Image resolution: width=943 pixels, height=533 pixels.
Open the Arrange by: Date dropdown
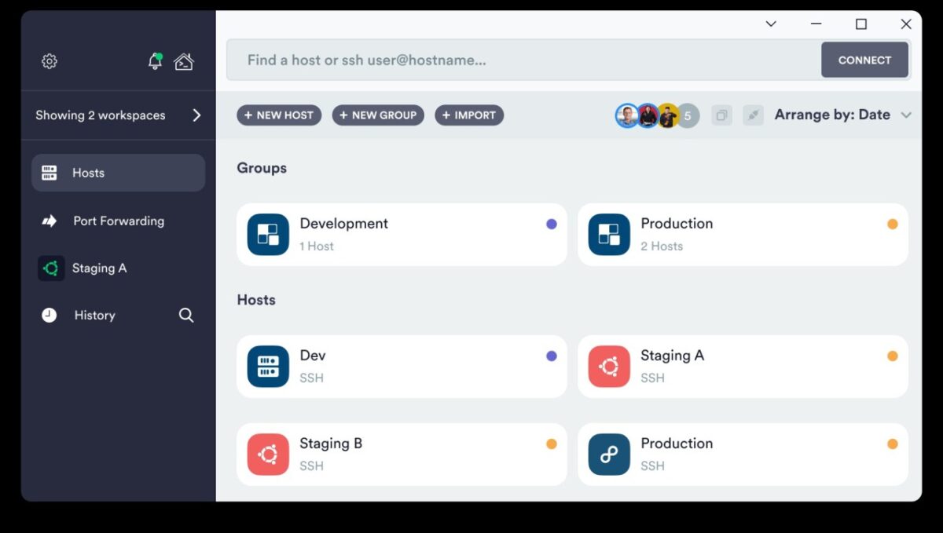pos(842,115)
